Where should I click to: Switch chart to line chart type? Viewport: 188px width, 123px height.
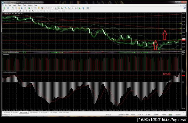click(62, 8)
